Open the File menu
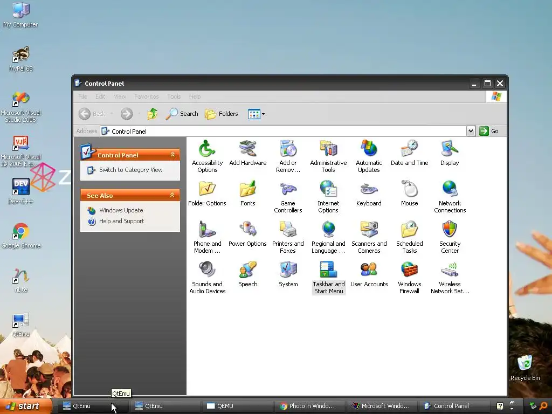 tap(82, 96)
